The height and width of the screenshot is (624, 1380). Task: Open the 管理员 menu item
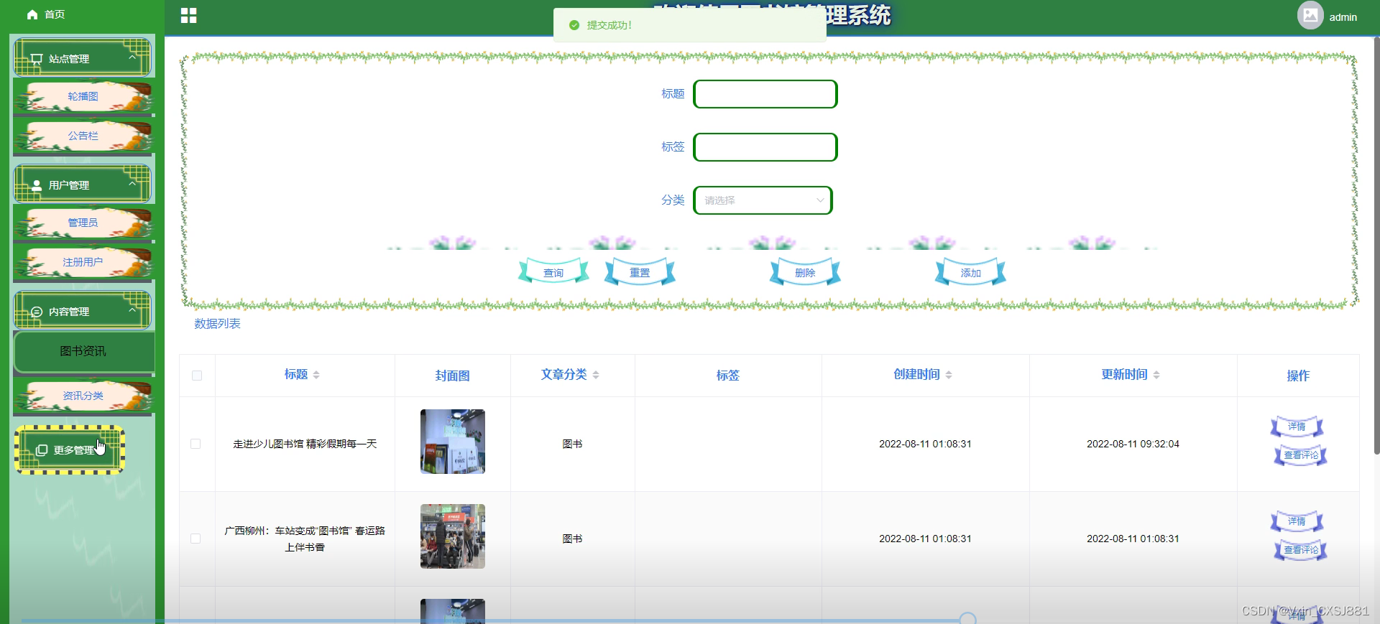coord(83,223)
